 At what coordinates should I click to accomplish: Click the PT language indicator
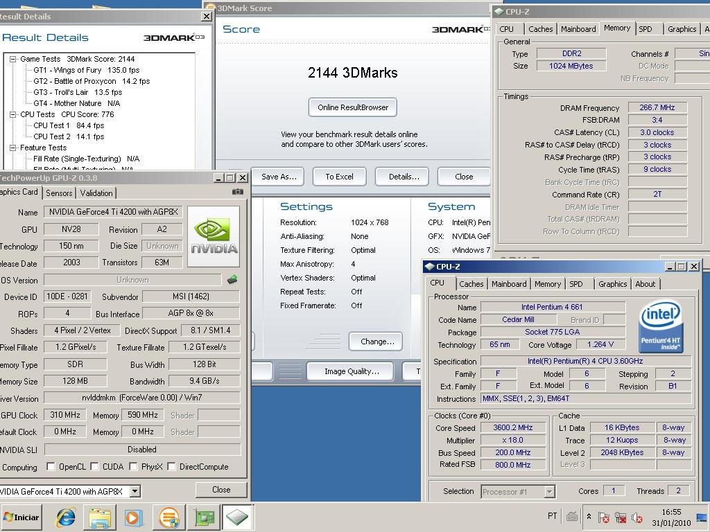553,516
